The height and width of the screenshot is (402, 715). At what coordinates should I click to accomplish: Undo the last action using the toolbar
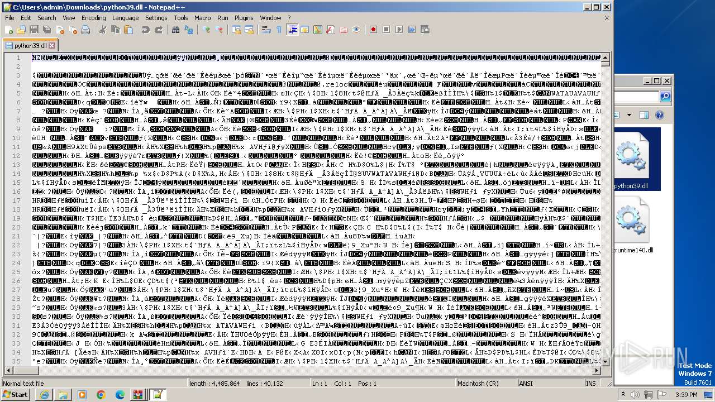coord(145,30)
